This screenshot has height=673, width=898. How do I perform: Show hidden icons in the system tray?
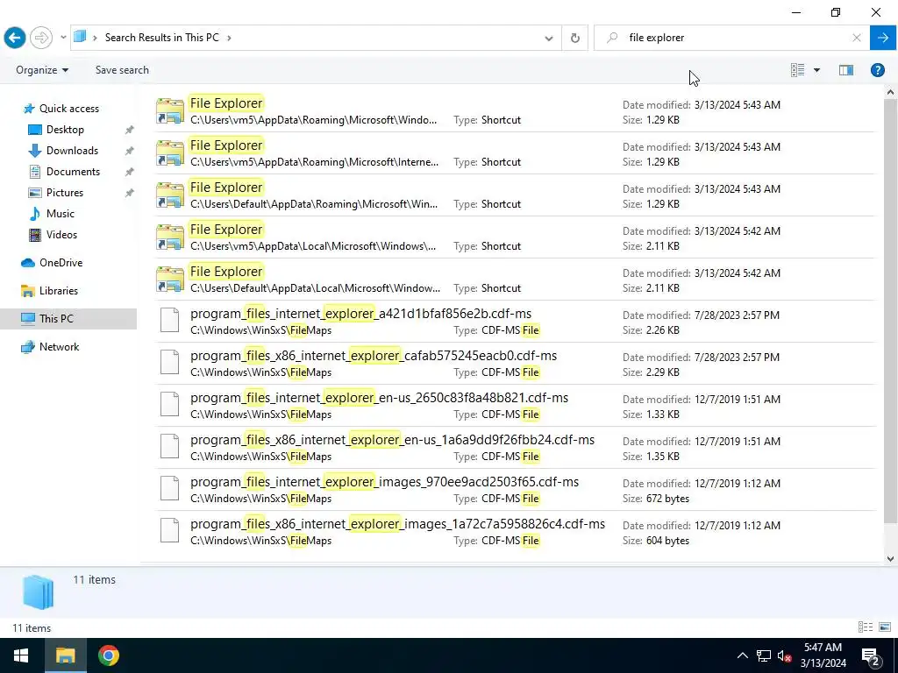742,655
